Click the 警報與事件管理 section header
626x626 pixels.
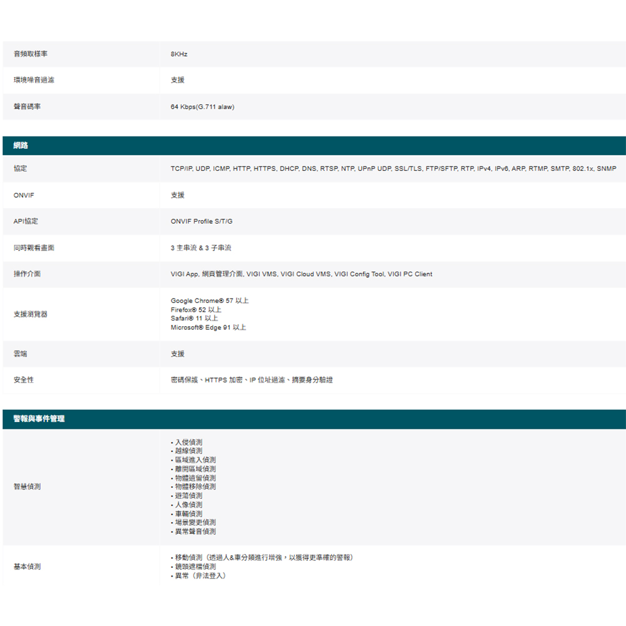click(39, 419)
